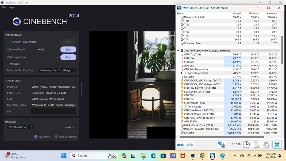Open HWiNFO sensor settings gear icon

tap(267, 145)
